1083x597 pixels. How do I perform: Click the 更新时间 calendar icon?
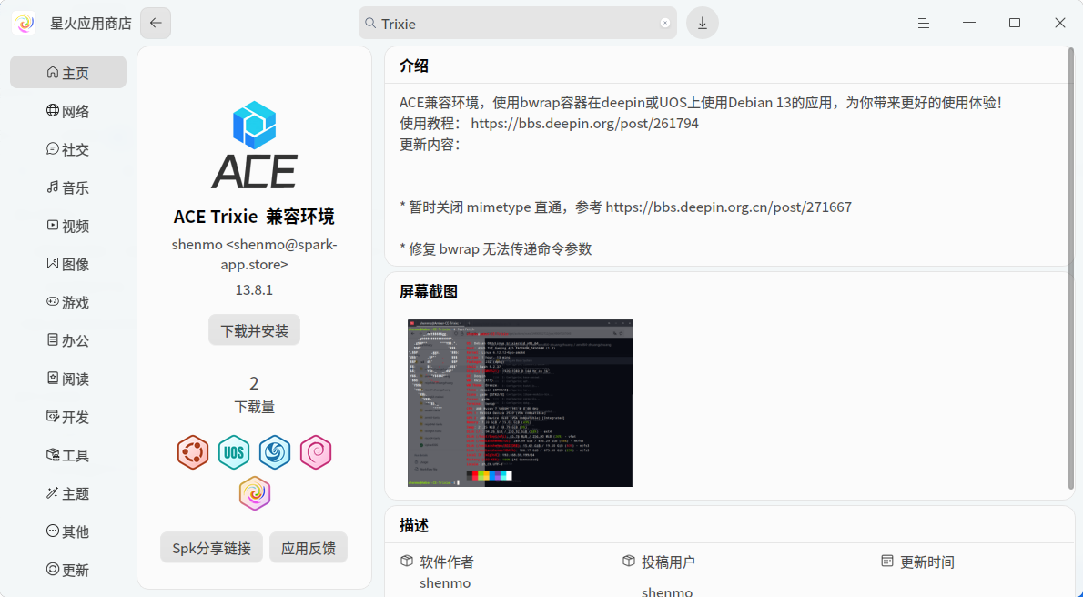(x=887, y=562)
